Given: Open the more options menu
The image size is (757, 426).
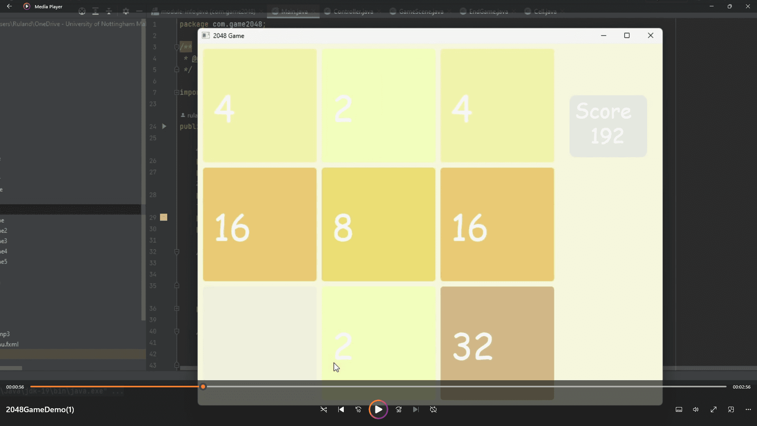Looking at the screenshot, I should click(748, 409).
